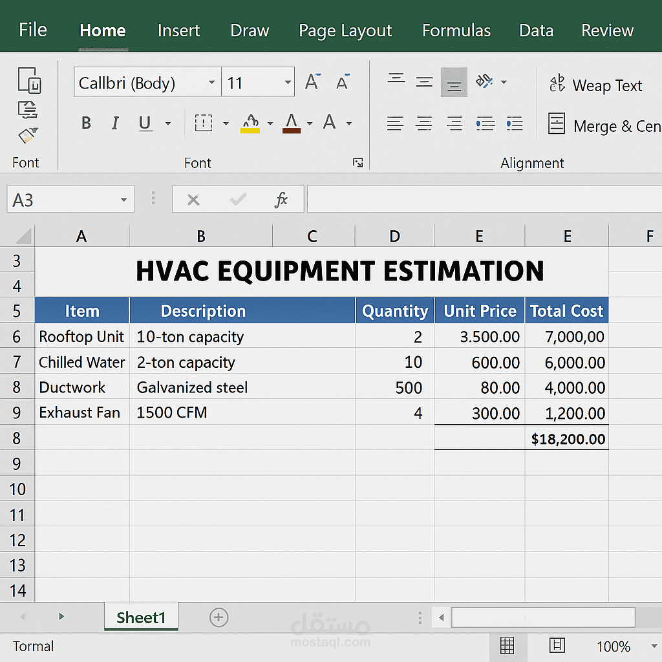Screen dimensions: 662x662
Task: Open the Review tab
Action: point(607,31)
